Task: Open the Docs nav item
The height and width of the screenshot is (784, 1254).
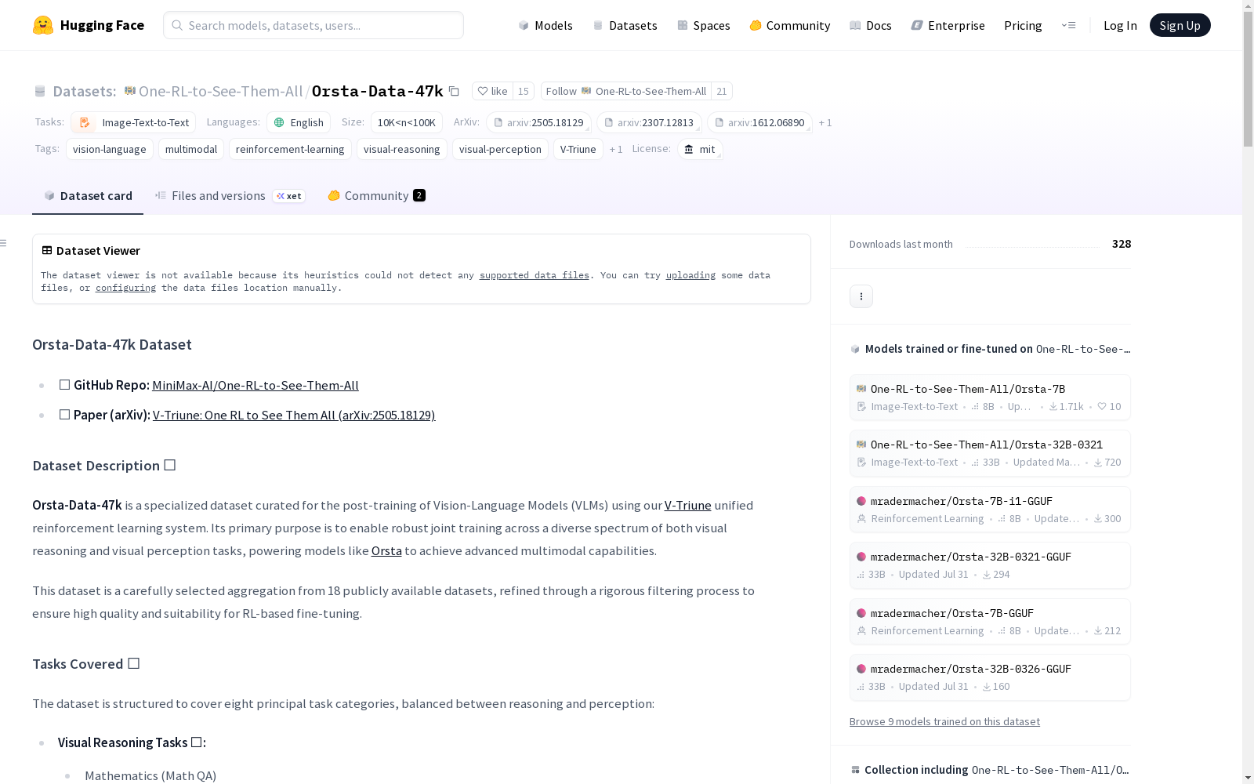Action: [871, 25]
